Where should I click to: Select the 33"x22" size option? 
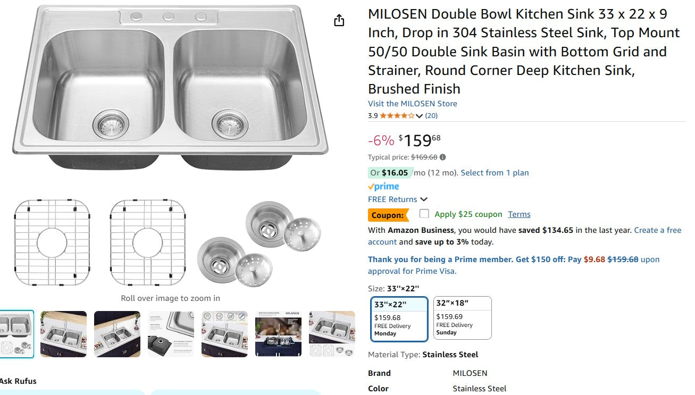pos(399,317)
